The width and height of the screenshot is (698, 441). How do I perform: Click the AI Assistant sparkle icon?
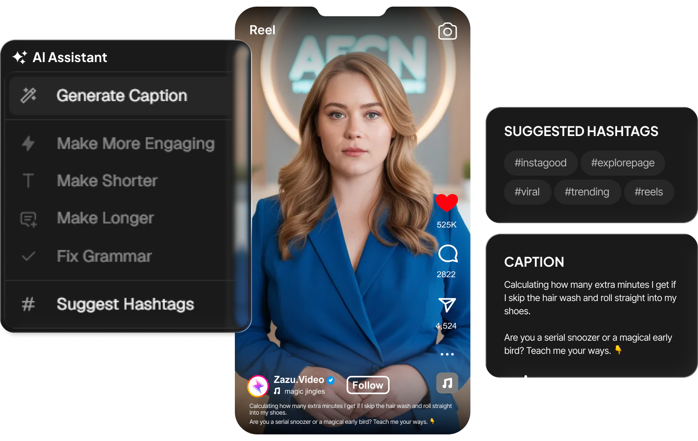tap(20, 57)
